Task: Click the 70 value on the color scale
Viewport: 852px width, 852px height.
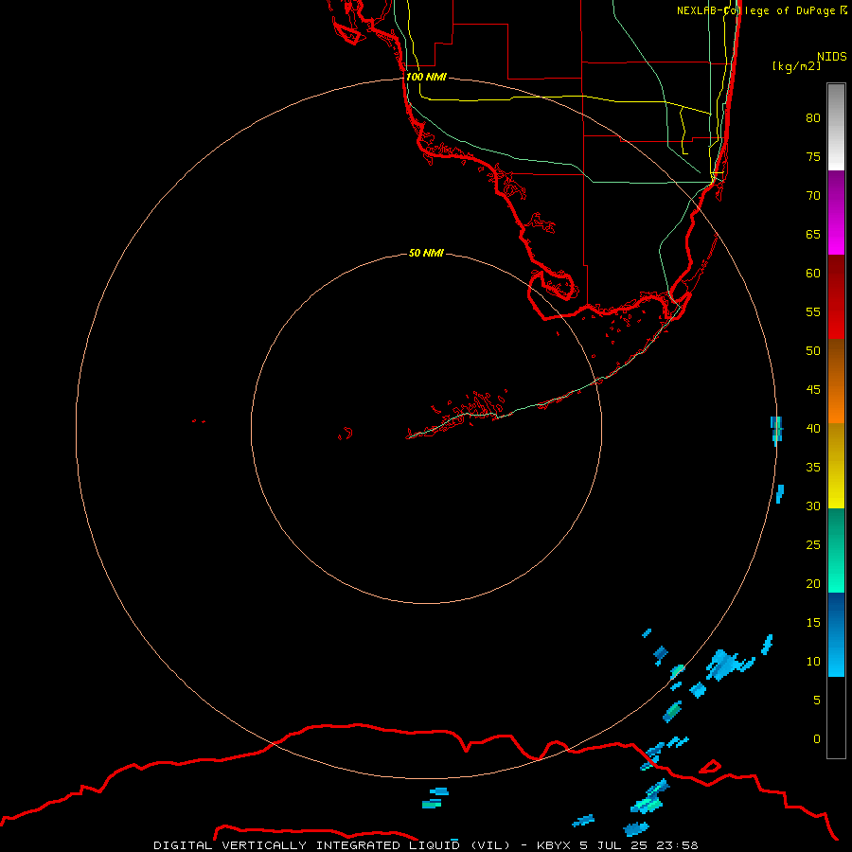Action: pyautogui.click(x=813, y=196)
